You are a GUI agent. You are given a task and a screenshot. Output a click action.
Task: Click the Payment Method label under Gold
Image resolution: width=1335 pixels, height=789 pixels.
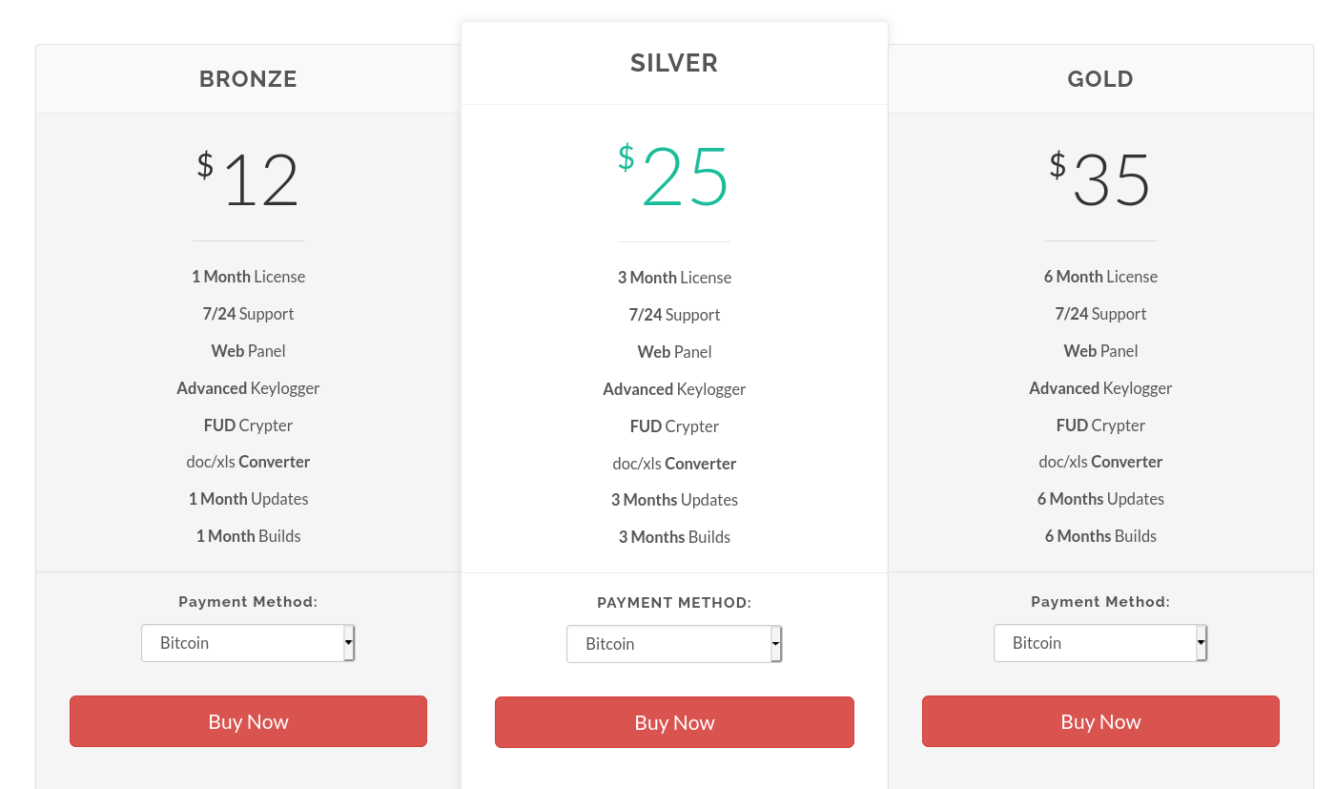1100,602
